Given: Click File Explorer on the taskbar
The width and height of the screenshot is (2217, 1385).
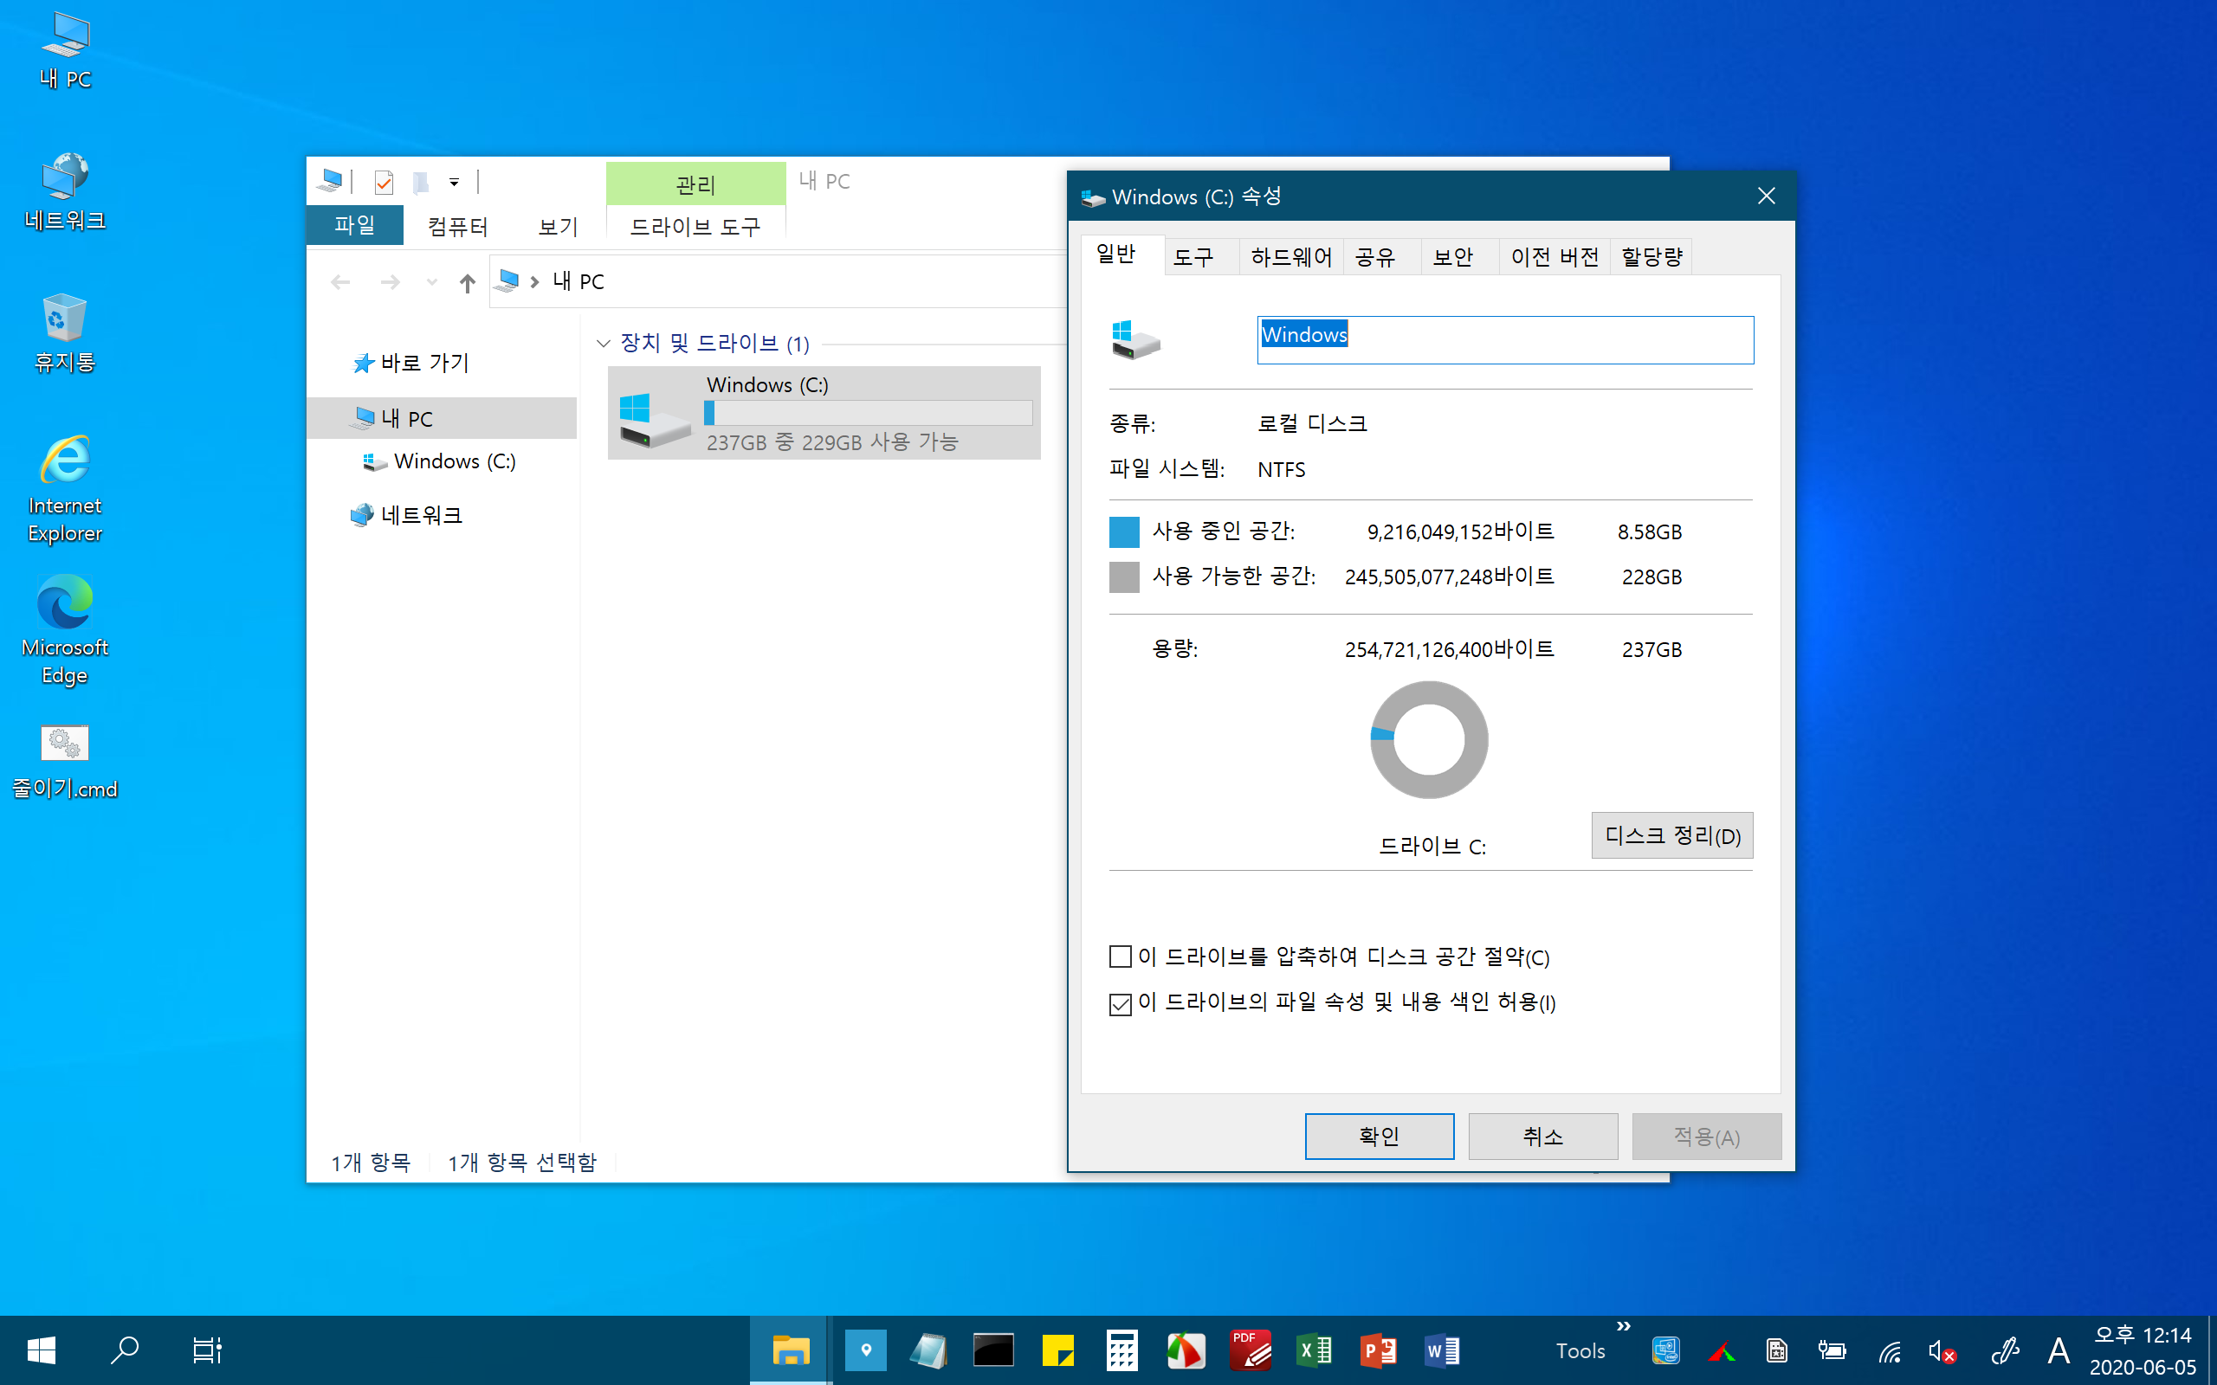Looking at the screenshot, I should pyautogui.click(x=791, y=1350).
